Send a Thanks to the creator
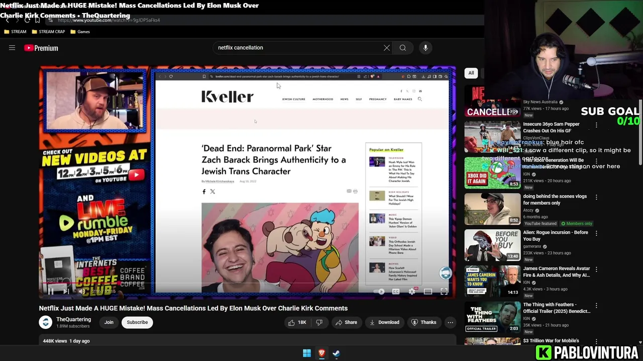Image resolution: width=643 pixels, height=361 pixels. (423, 322)
